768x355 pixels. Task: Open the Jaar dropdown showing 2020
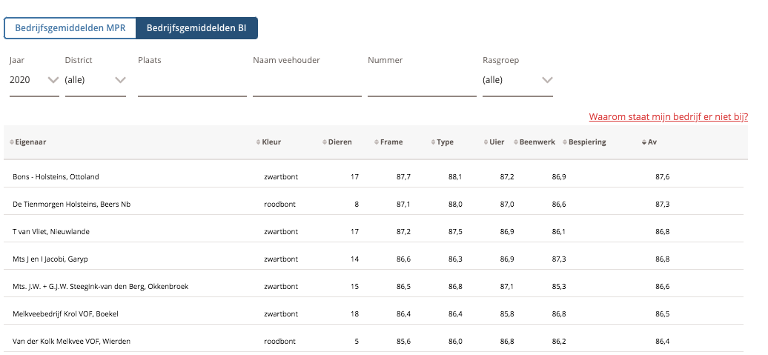point(34,80)
